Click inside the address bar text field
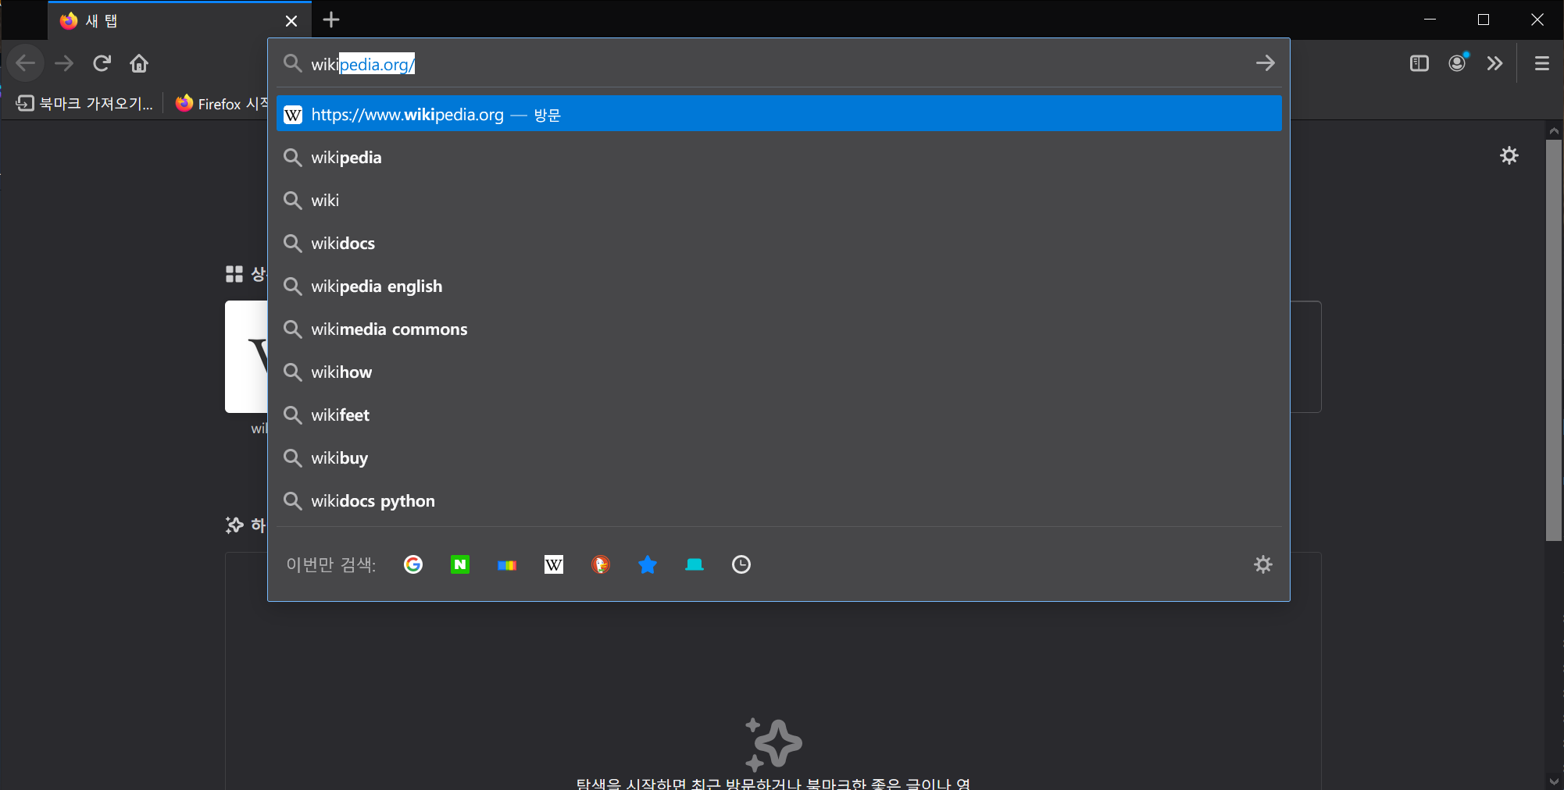Viewport: 1564px width, 790px height. (x=777, y=64)
